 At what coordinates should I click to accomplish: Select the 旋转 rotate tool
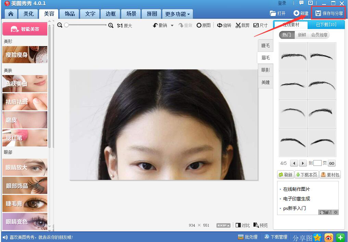[x=224, y=25]
